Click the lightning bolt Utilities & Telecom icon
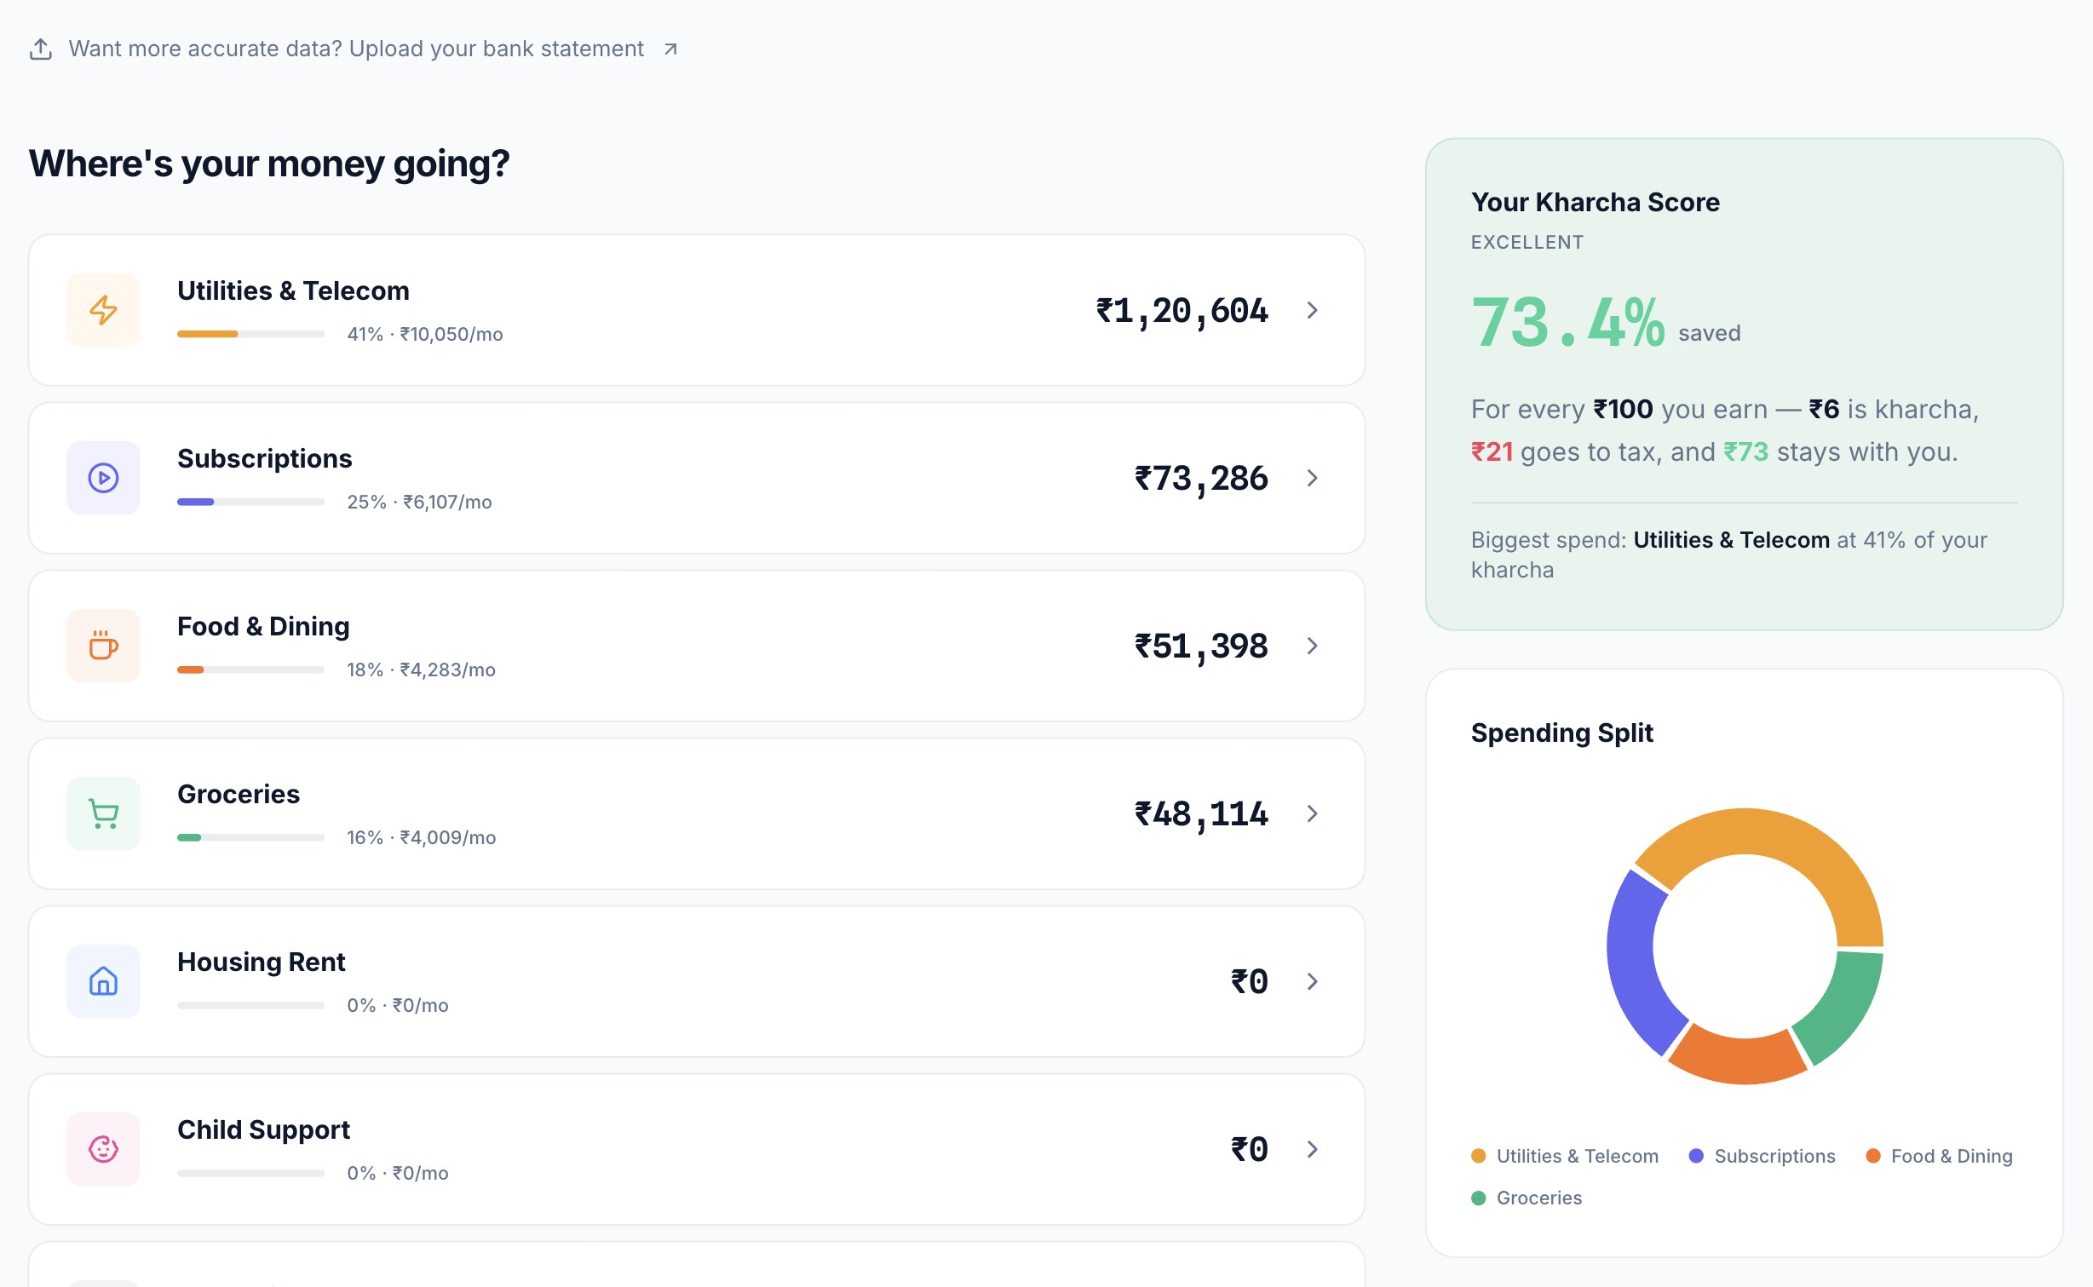Viewport: 2093px width, 1287px height. (x=103, y=310)
